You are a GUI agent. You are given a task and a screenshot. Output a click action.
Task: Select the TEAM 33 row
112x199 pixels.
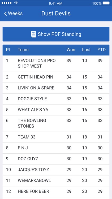tap(56, 137)
